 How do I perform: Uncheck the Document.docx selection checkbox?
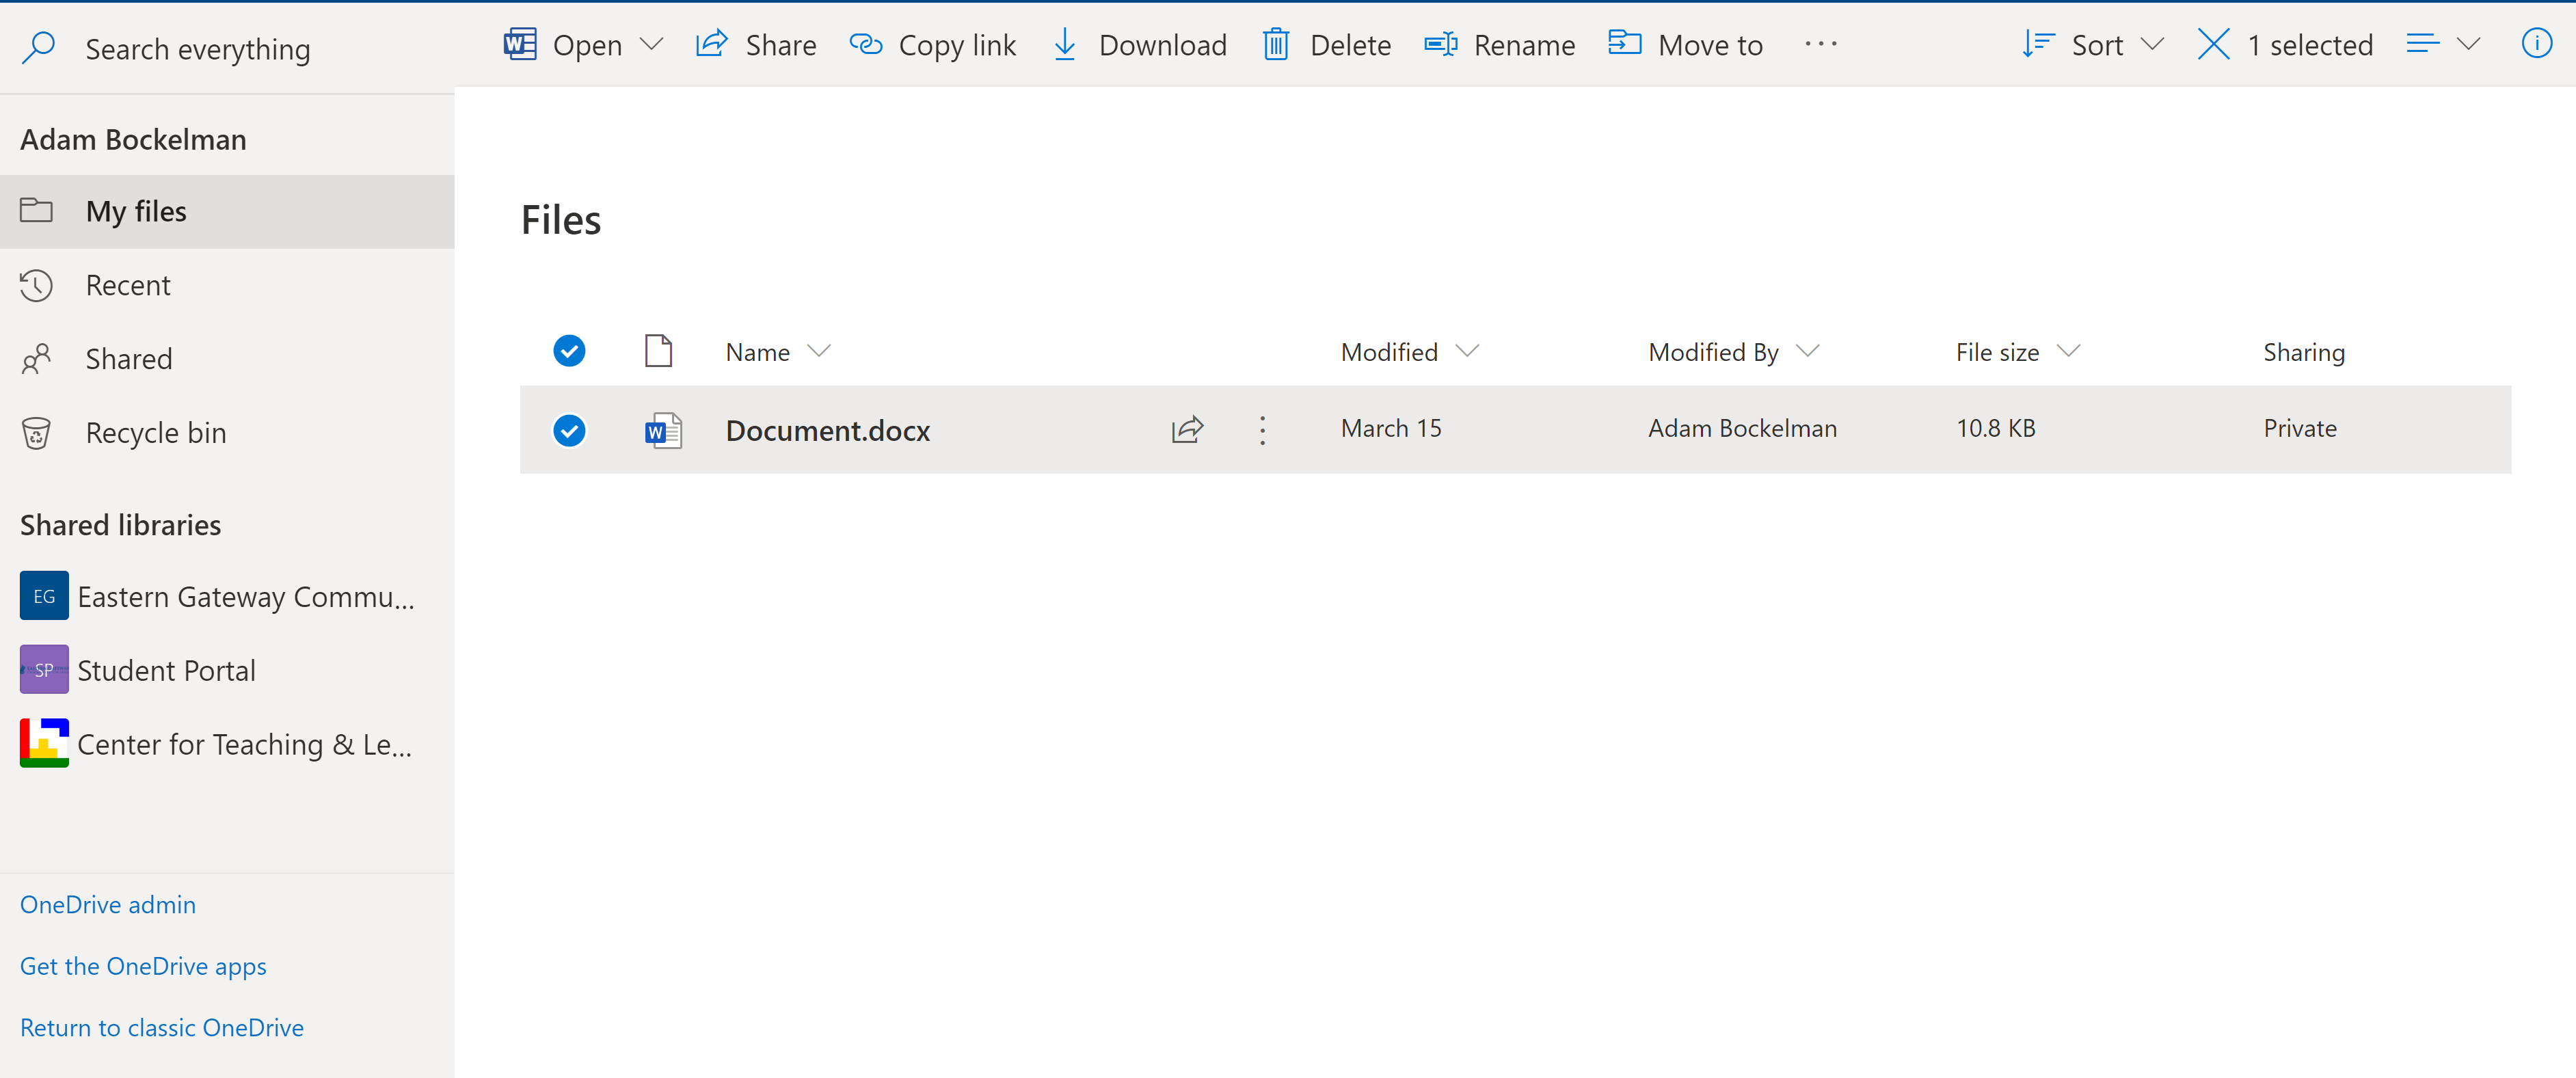569,430
